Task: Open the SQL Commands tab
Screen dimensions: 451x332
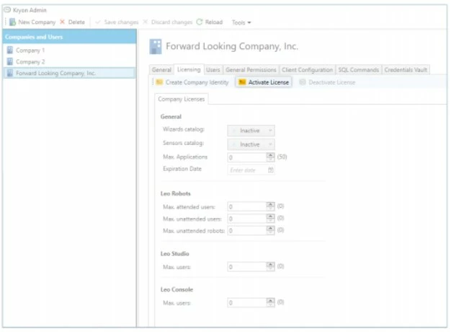Action: tap(358, 70)
